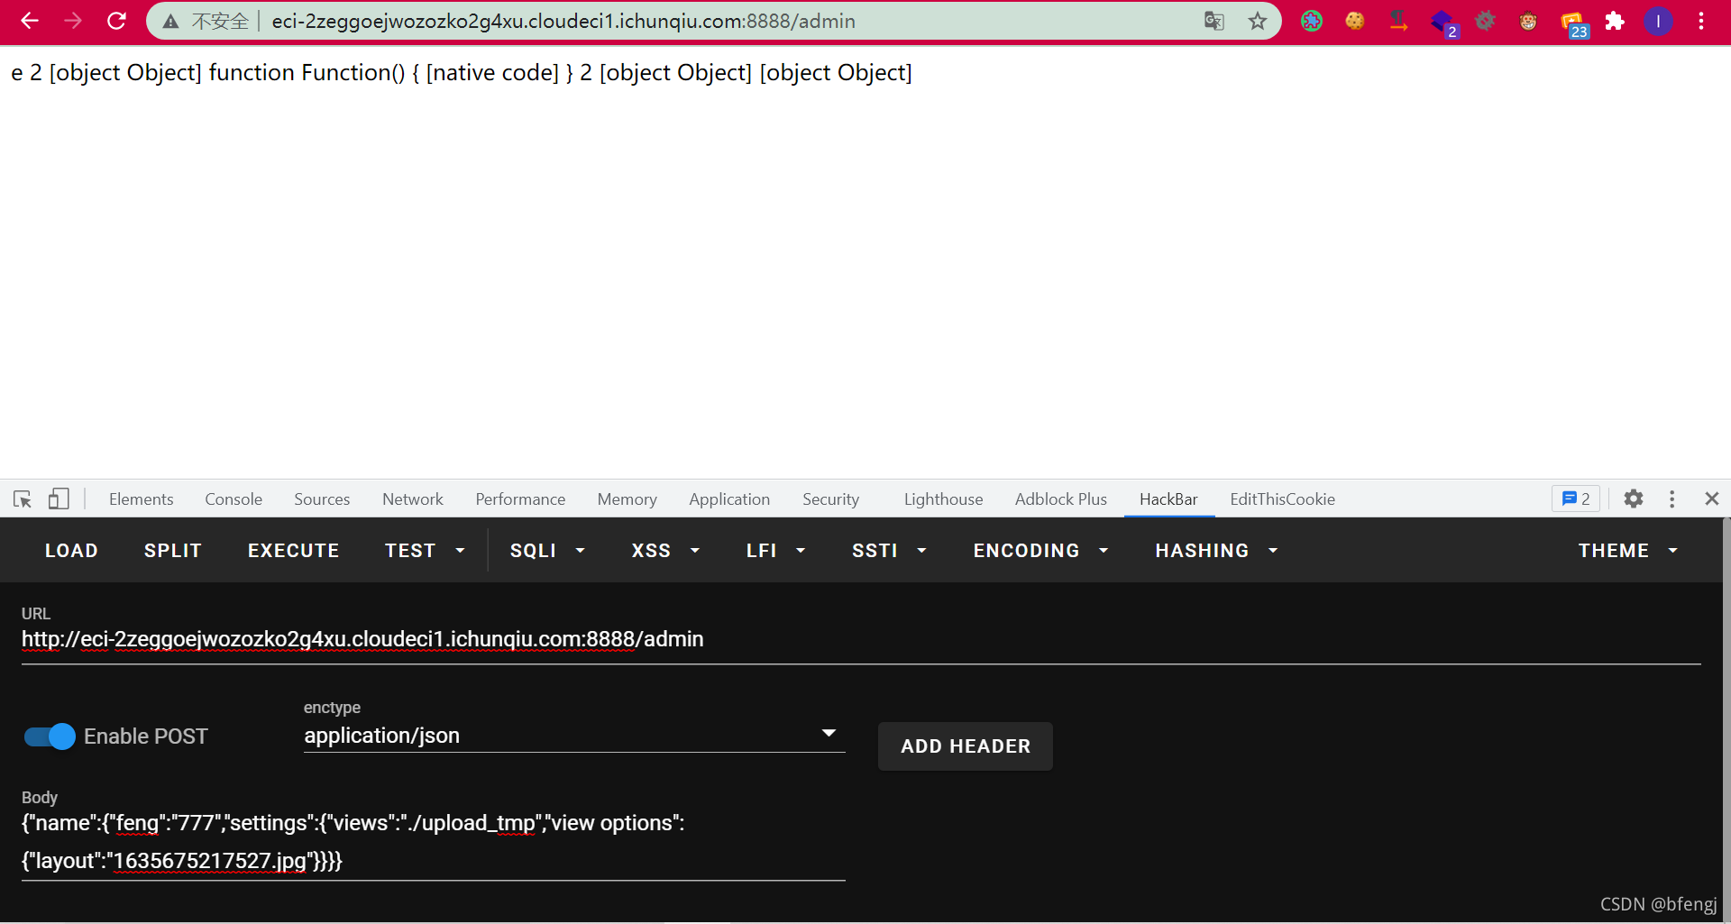Switch to the Performance tab
Image resolution: width=1731 pixels, height=924 pixels.
pyautogui.click(x=520, y=499)
